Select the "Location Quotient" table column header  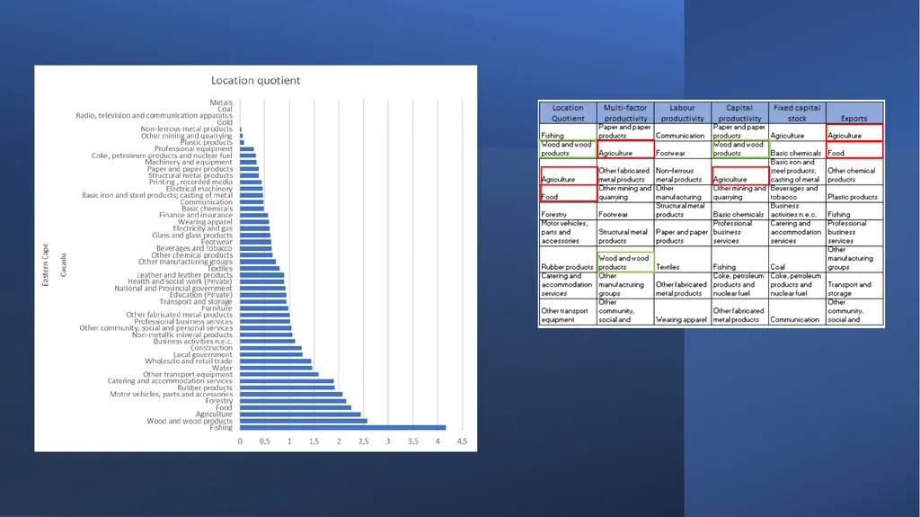(x=568, y=112)
